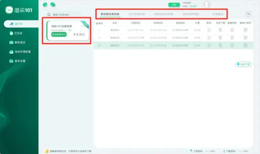
Task: Click the user avatar icon
Action: (x=207, y=4)
